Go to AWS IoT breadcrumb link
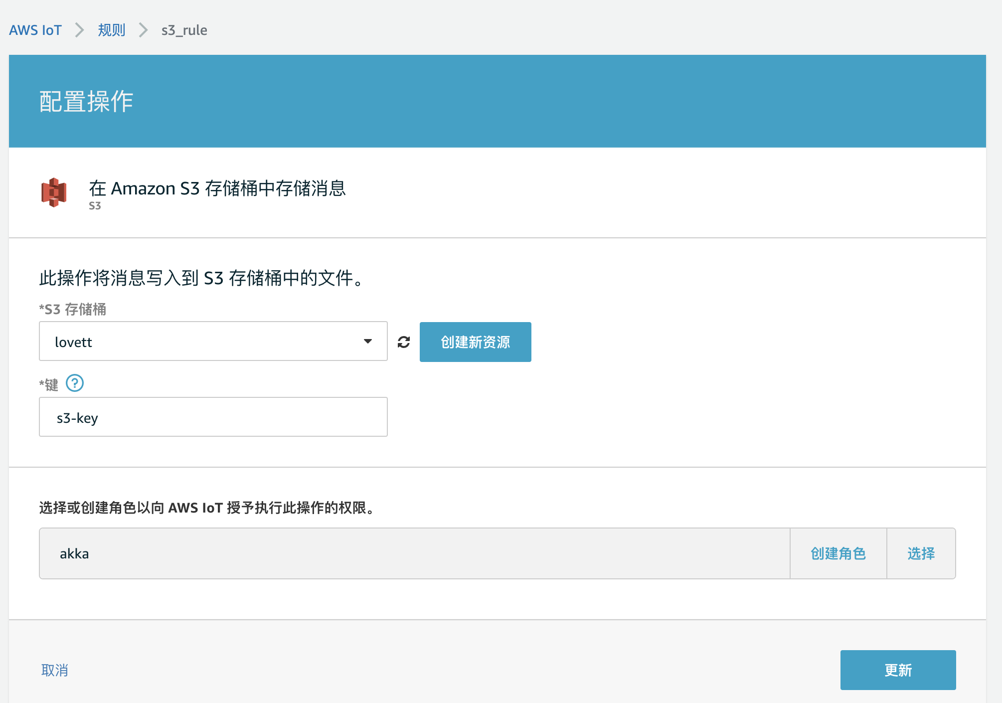The height and width of the screenshot is (703, 1002). pos(35,30)
